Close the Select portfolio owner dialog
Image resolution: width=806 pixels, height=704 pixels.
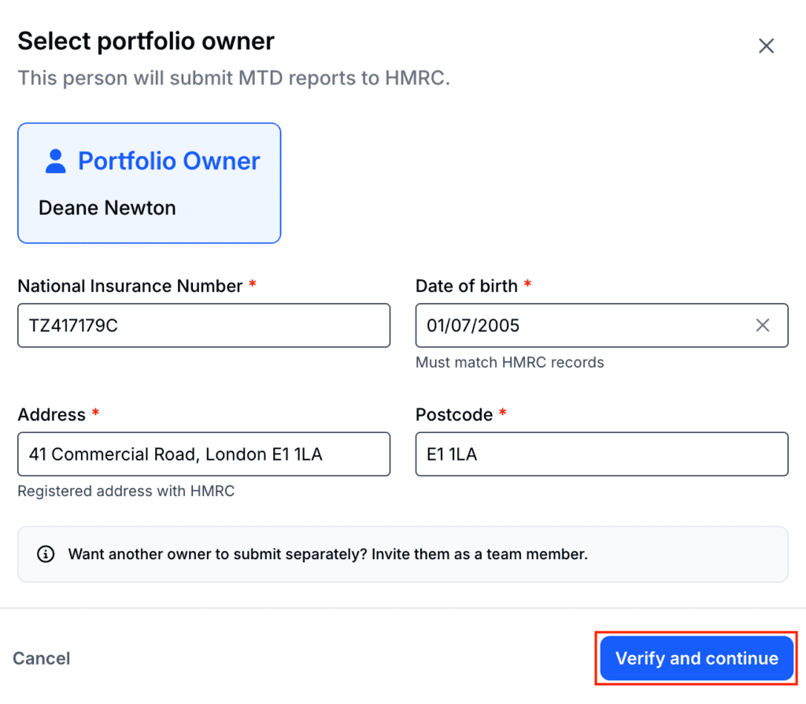point(766,46)
